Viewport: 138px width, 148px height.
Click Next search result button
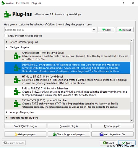coord(106,30)
